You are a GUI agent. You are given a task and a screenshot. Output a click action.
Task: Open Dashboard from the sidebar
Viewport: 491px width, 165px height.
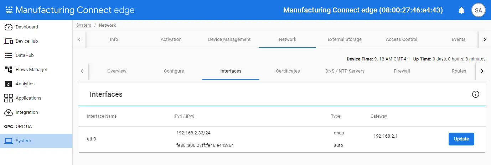[x=27, y=27]
